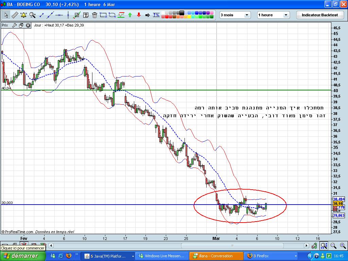Viewport: 348px width, 261px height.
Task: Select the text annotation T tool
Action: (86, 15)
